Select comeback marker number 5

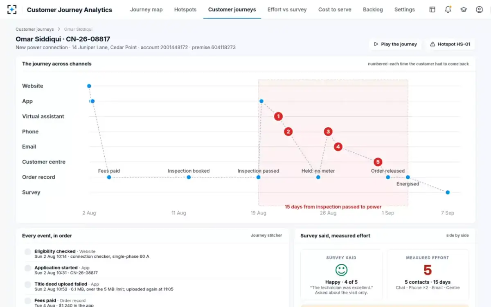(378, 162)
